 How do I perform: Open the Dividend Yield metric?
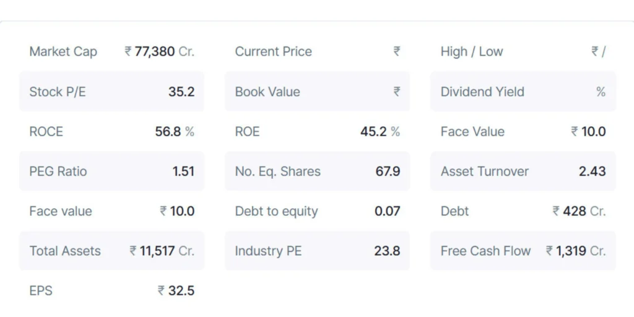[482, 92]
